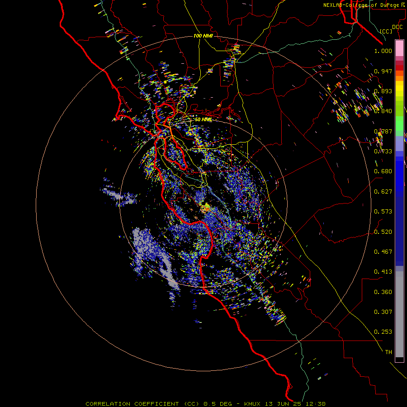
Task: Click the 1.000 value on the color scale
Action: tap(383, 51)
